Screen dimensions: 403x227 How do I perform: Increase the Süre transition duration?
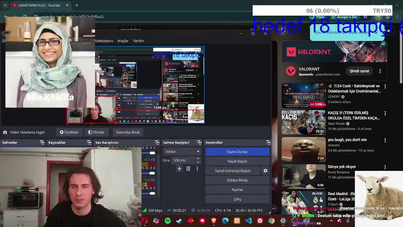click(198, 159)
